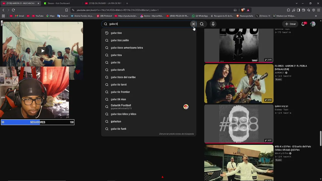Close the AARON 21 - MUCHACHA tab
This screenshot has width=322, height=181.
point(38,3)
